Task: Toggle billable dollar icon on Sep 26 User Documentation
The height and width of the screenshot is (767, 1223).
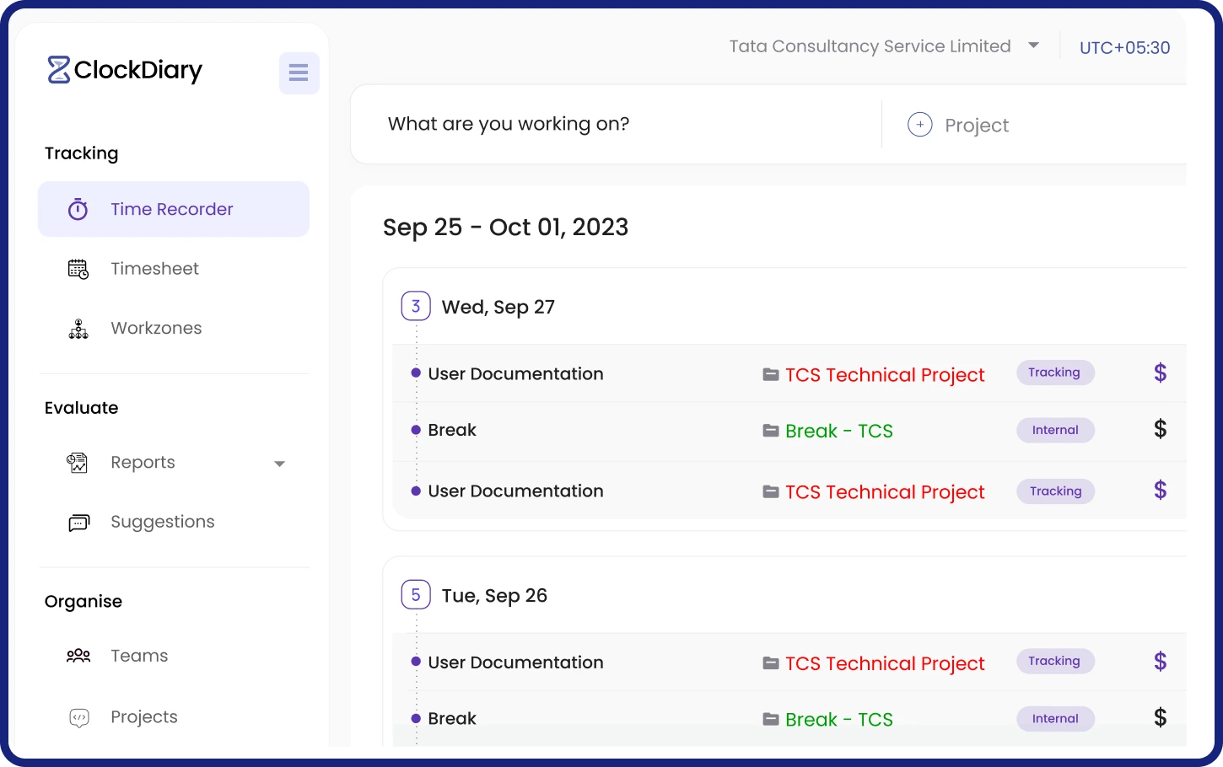Action: click(1161, 662)
